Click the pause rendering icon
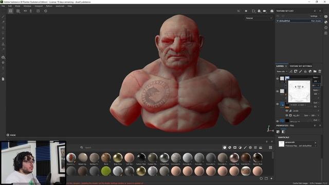Screen dimensions: 329x185 pos(246,11)
